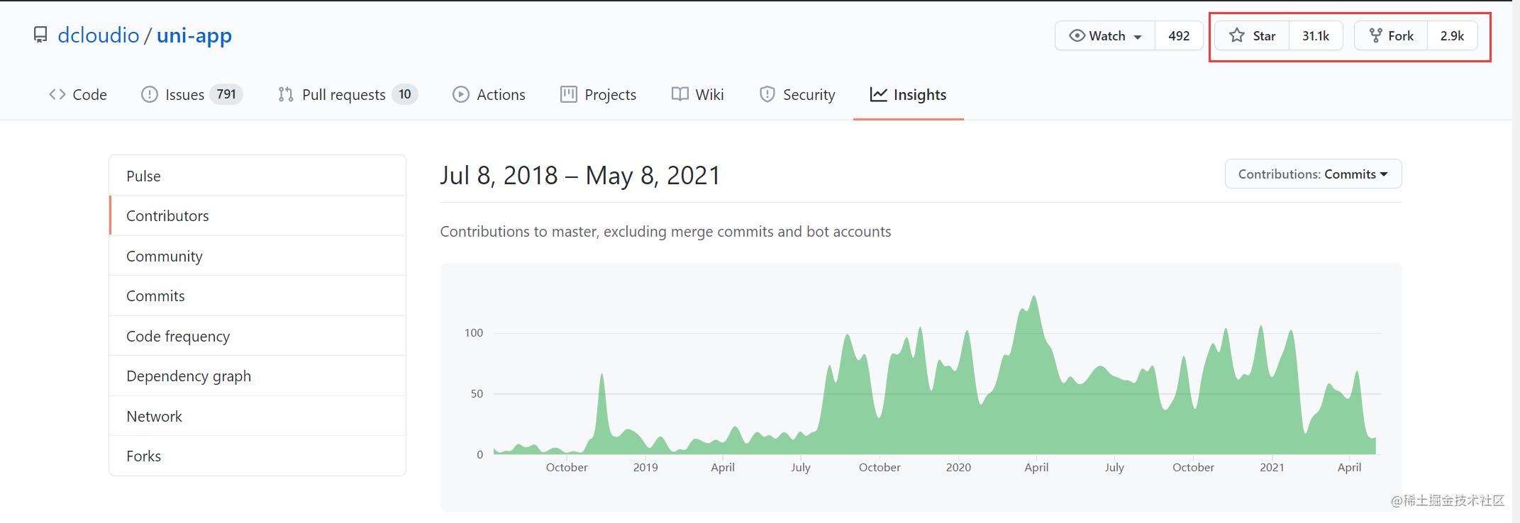Select Code frequency in the sidebar
Screen dimensions: 1520x523
click(178, 336)
